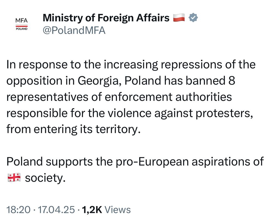273x223 pixels.
Task: Select the line starting 'In response to'
Action: (131, 64)
